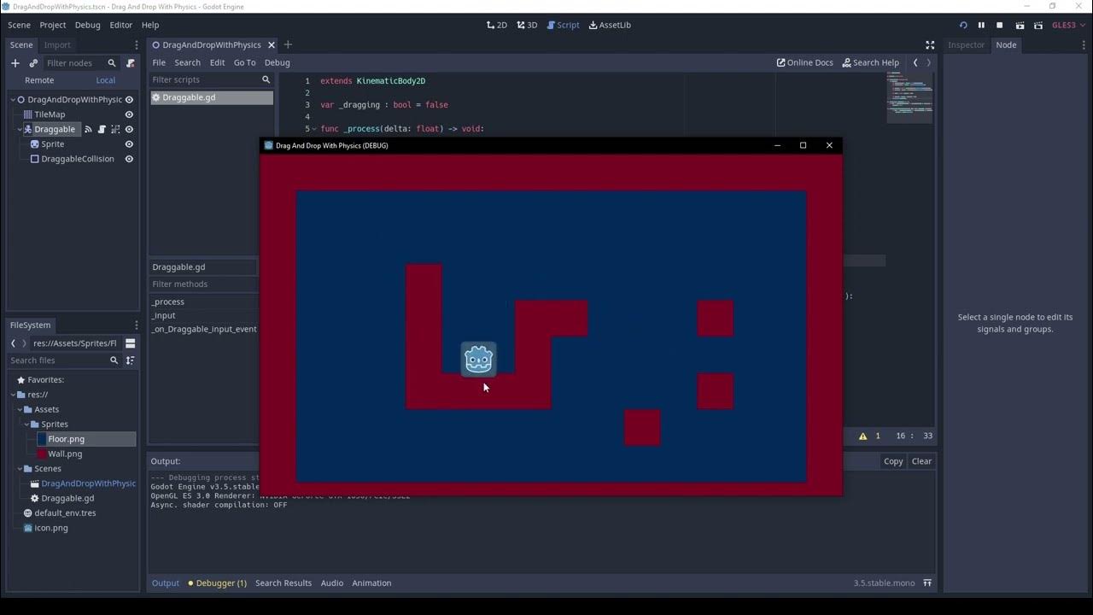Screen dimensions: 1093x615
Task: Open the Help menu
Action: (x=150, y=26)
